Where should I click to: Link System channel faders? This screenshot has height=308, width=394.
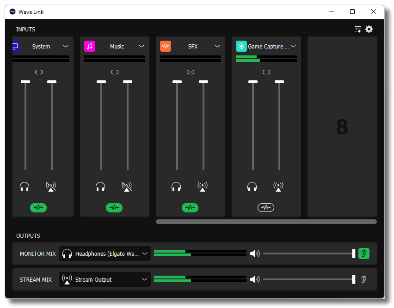tap(39, 72)
